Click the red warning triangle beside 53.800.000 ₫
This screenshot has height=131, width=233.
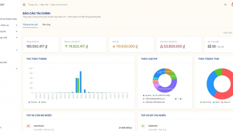(161, 47)
